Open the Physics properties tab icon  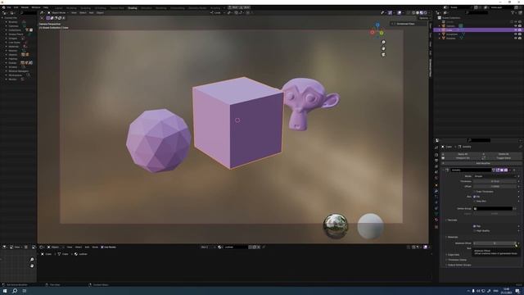pyautogui.click(x=436, y=202)
